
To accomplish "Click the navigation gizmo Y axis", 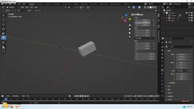I will pos(130,19).
